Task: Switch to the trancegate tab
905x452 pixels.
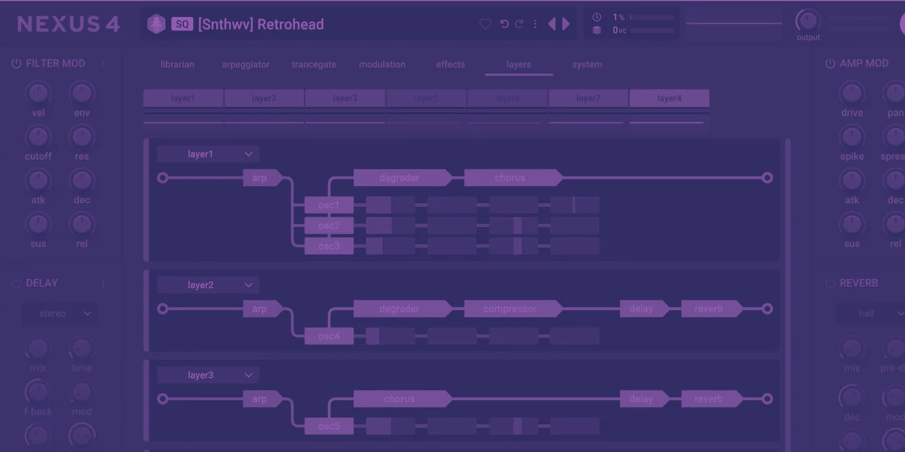Action: [314, 64]
